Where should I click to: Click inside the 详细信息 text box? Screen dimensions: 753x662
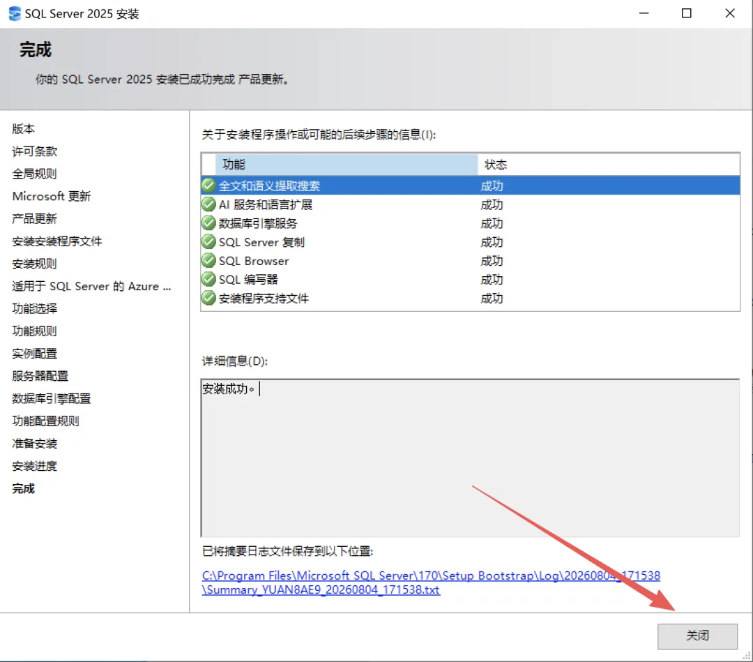(x=470, y=458)
